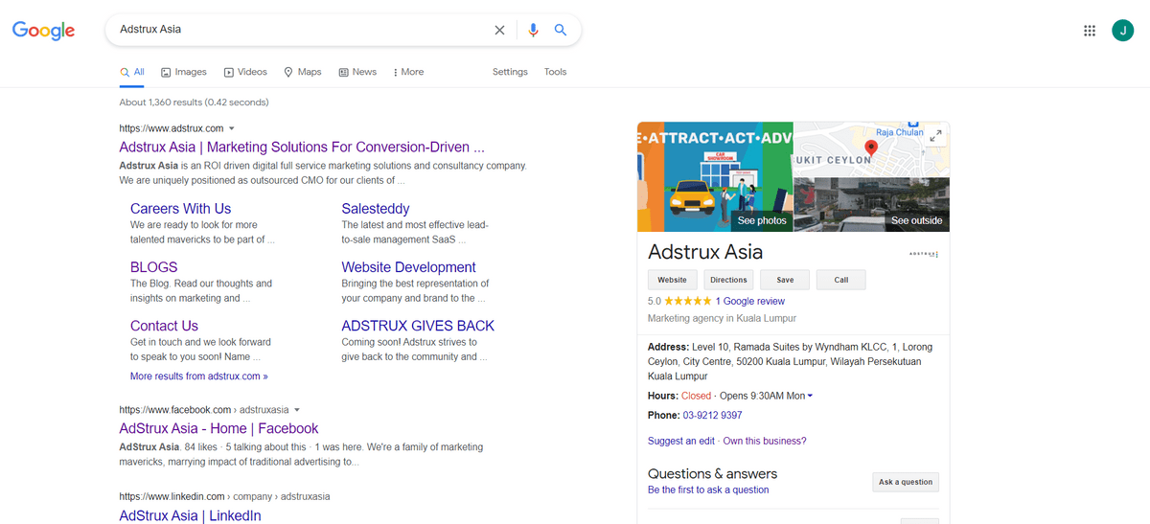
Task: Open the Salesteddy sitelink
Action: click(x=376, y=209)
